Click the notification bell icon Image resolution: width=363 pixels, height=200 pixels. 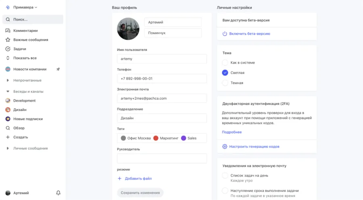[58, 193]
